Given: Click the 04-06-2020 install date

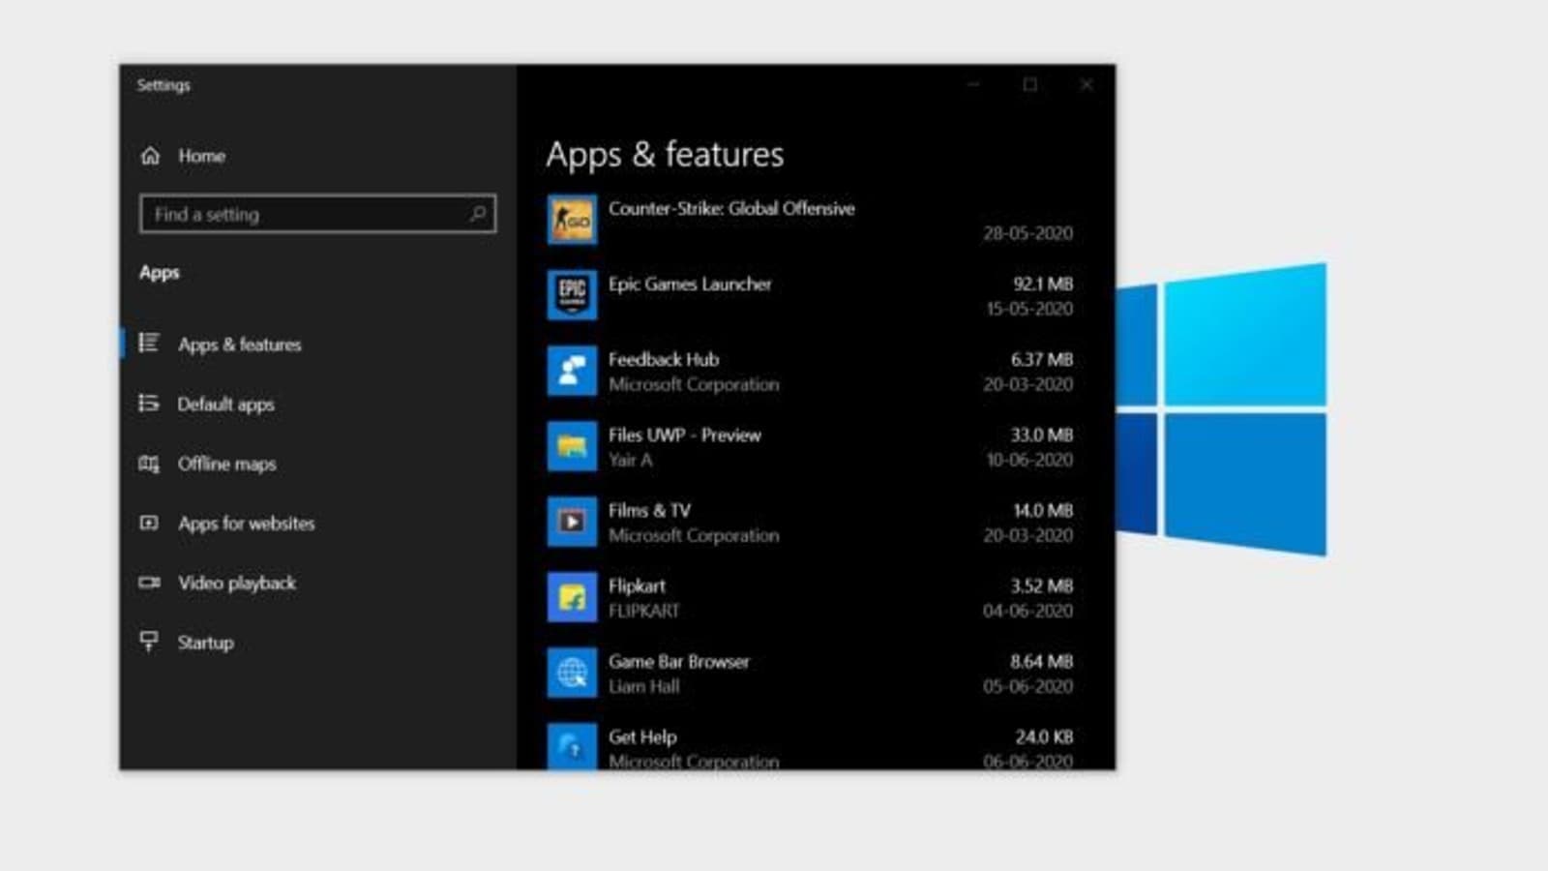Looking at the screenshot, I should click(1028, 611).
